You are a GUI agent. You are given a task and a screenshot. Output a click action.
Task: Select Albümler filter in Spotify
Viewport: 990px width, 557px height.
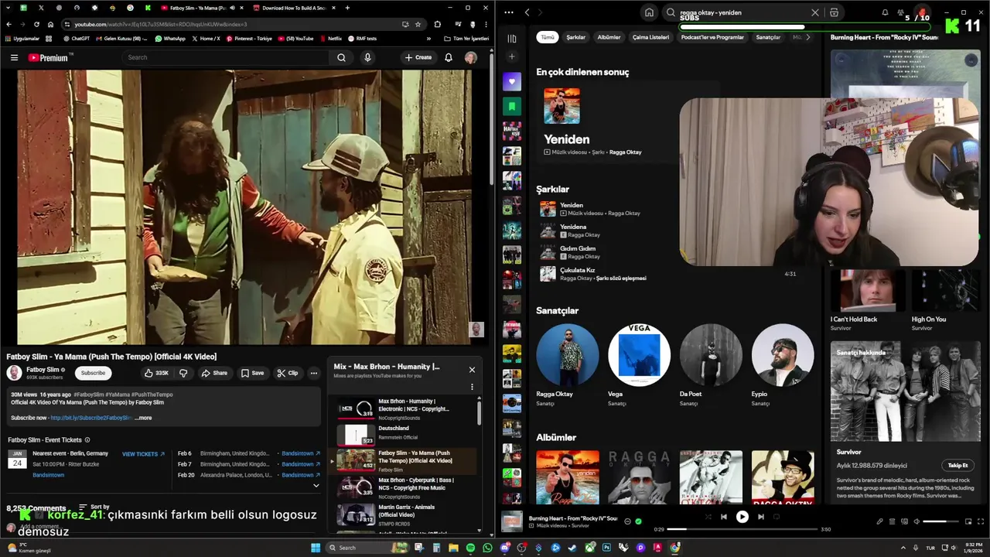tap(609, 37)
